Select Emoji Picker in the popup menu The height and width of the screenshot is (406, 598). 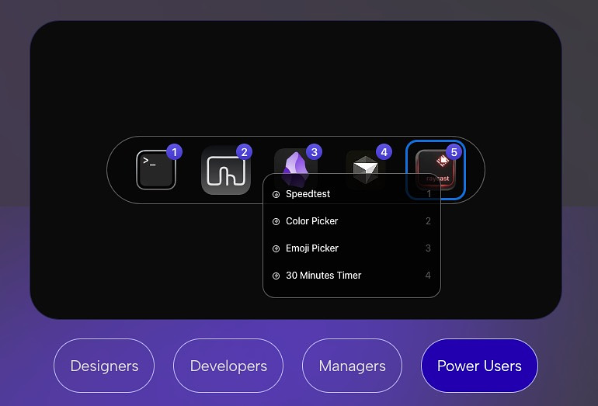point(352,248)
